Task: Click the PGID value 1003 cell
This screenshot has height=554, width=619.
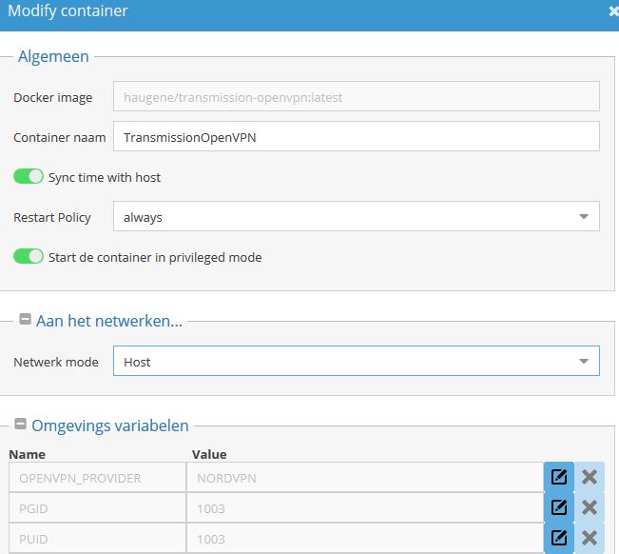Action: pyautogui.click(x=365, y=507)
